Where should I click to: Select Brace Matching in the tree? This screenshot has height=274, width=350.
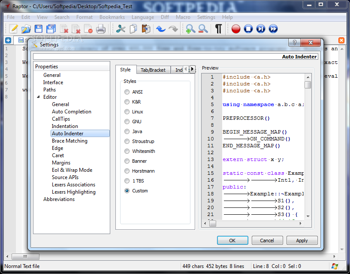pos(69,141)
